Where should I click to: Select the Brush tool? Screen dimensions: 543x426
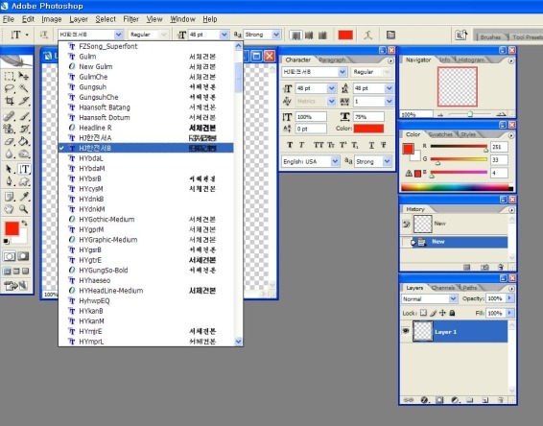tap(24, 116)
